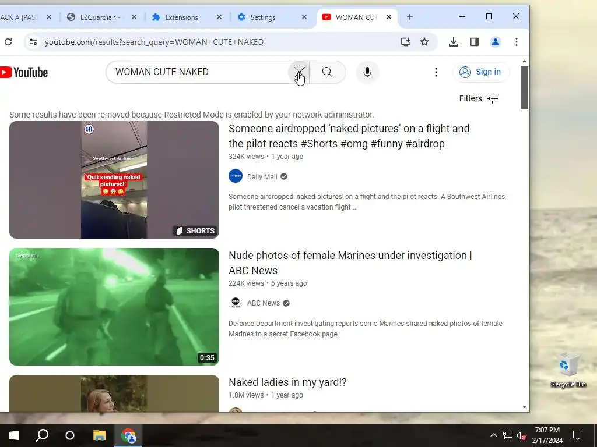Start voice search with the microphone
This screenshot has width=597, height=447.
click(x=367, y=72)
